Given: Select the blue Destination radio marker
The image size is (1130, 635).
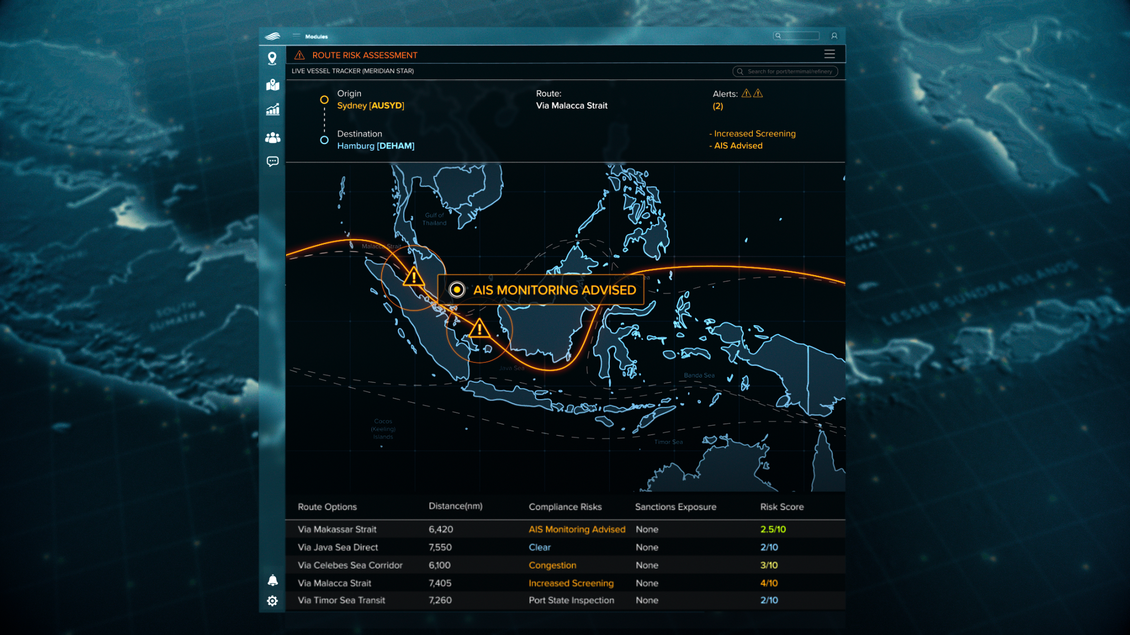Looking at the screenshot, I should pos(324,140).
